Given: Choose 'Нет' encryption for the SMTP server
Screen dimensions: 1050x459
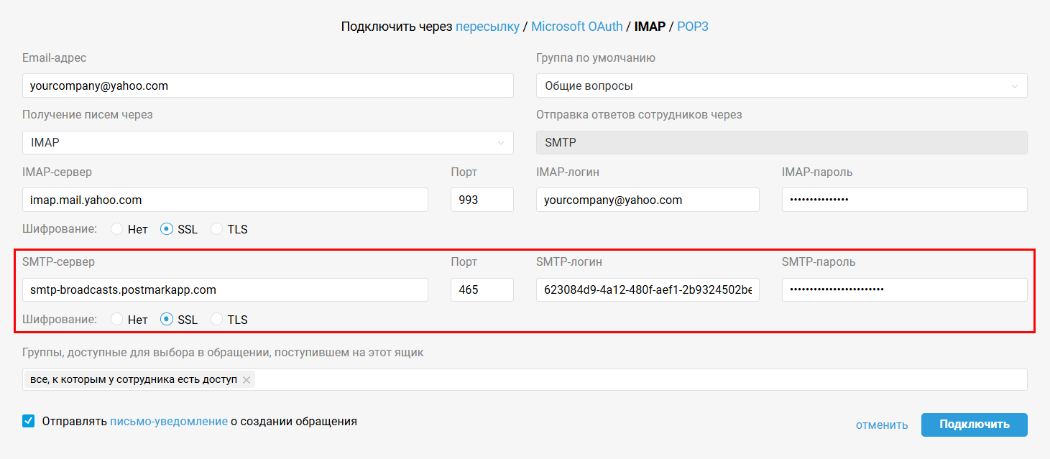Looking at the screenshot, I should click(117, 320).
